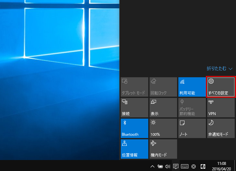Open すべての設定 (All settings) tile
This screenshot has width=236, height=171.
pos(220,87)
